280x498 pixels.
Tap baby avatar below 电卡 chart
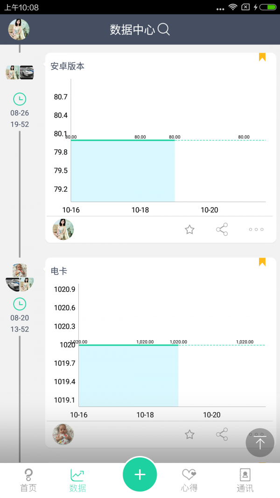click(63, 434)
